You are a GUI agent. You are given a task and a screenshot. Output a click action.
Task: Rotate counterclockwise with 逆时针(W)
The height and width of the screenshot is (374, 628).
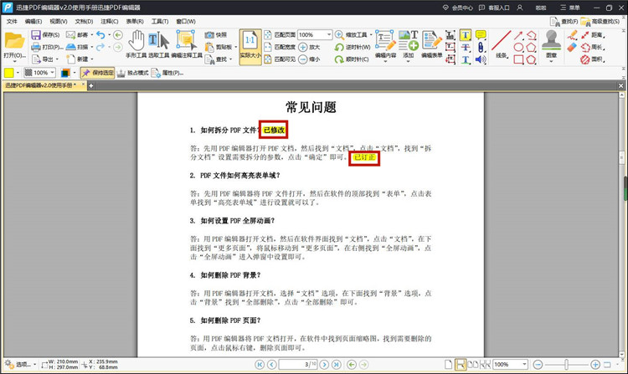(x=353, y=47)
